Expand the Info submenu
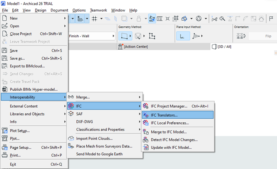This screenshot has height=169, width=277. [34, 122]
